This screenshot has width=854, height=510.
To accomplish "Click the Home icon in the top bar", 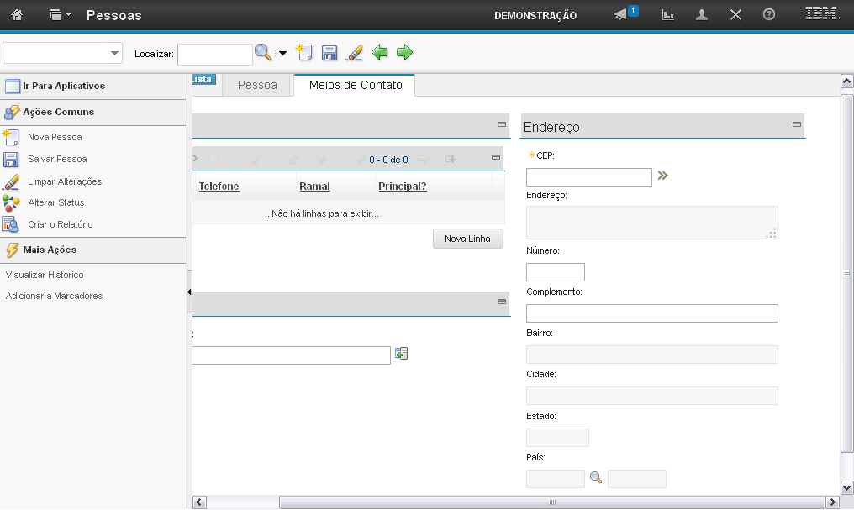I will [17, 15].
